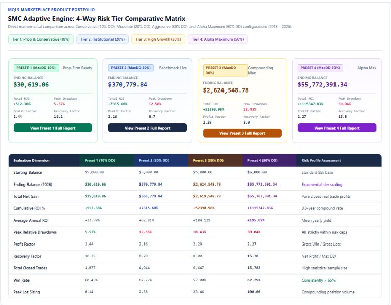Select Tier 3: High Growth (30%) pill

tap(158, 39)
